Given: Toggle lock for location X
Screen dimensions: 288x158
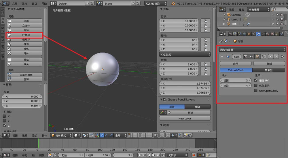Looking at the screenshot, I should (x=205, y=21).
